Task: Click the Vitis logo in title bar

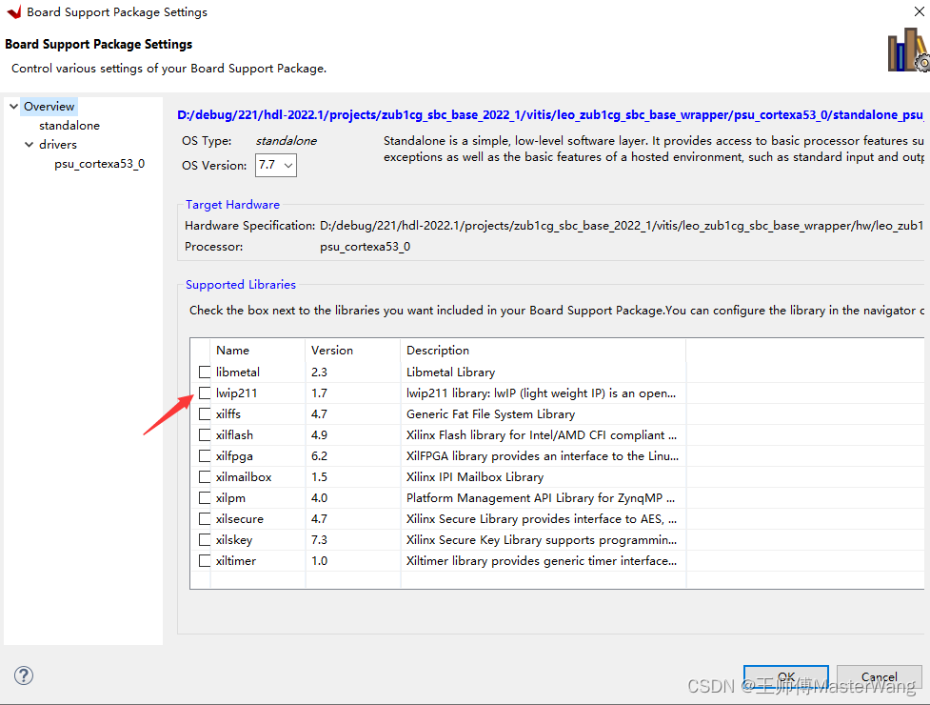Action: click(x=13, y=11)
